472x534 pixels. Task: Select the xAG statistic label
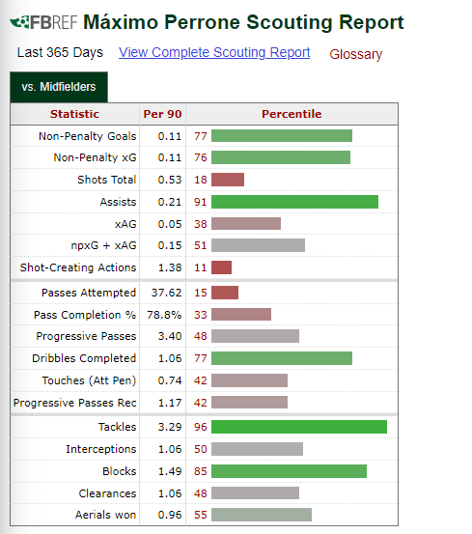pos(125,224)
